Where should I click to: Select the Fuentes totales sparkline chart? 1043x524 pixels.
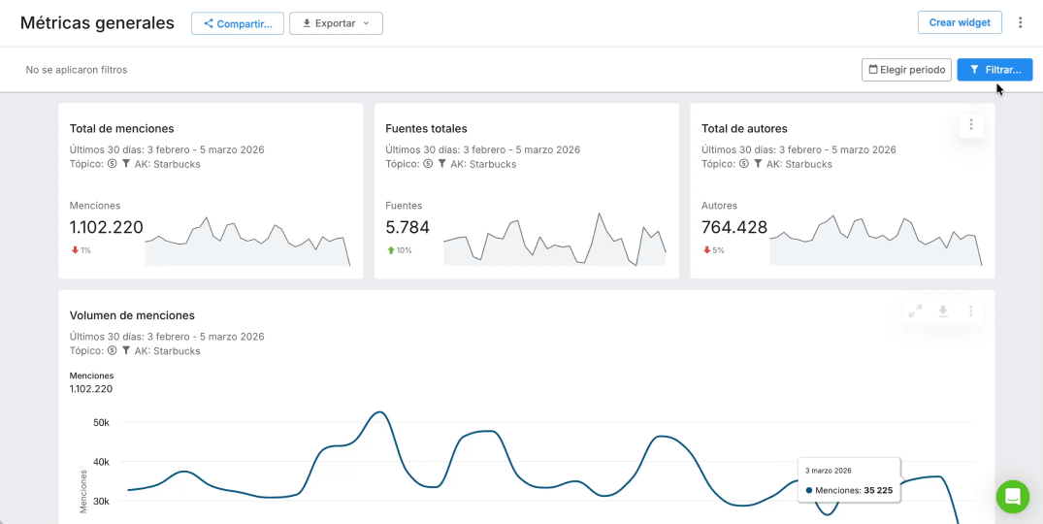click(x=554, y=241)
